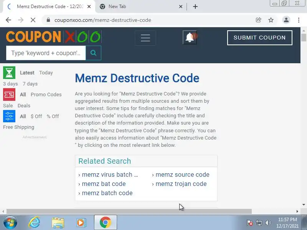Go back to the previous page

[8, 20]
